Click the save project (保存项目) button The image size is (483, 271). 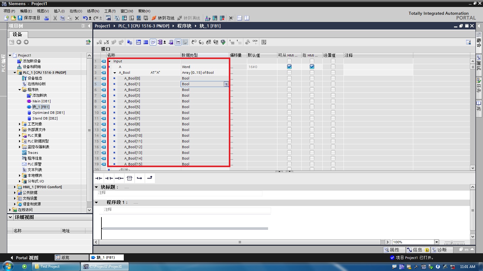point(29,18)
